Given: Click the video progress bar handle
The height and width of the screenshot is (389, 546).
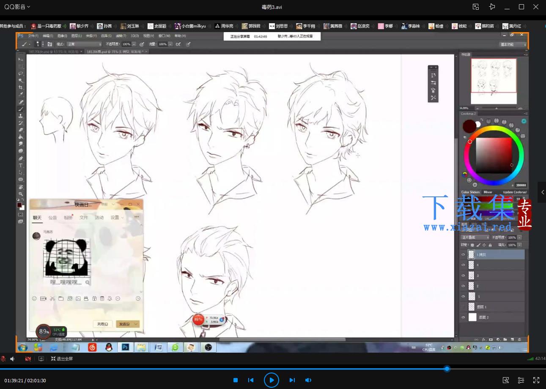Looking at the screenshot, I should 447,369.
